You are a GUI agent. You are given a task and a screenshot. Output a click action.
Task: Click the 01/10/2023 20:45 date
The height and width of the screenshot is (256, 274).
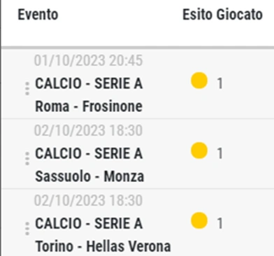click(x=88, y=61)
